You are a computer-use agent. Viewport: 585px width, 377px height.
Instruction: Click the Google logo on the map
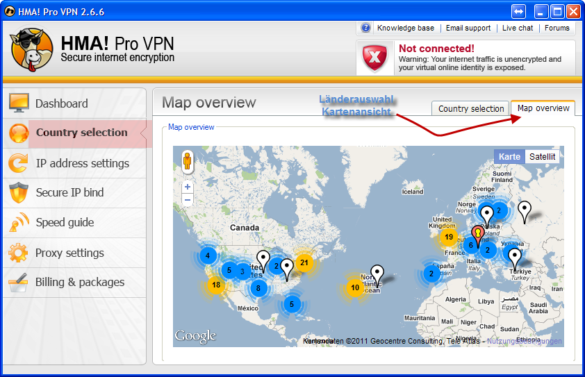pyautogui.click(x=195, y=336)
